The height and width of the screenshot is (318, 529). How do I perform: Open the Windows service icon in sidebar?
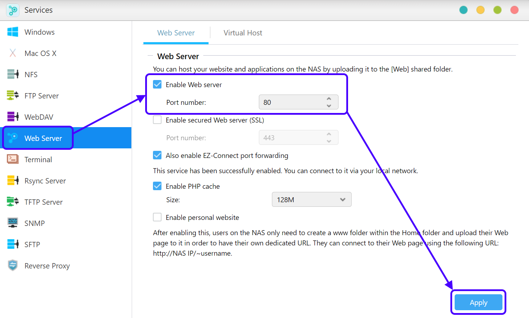point(13,32)
